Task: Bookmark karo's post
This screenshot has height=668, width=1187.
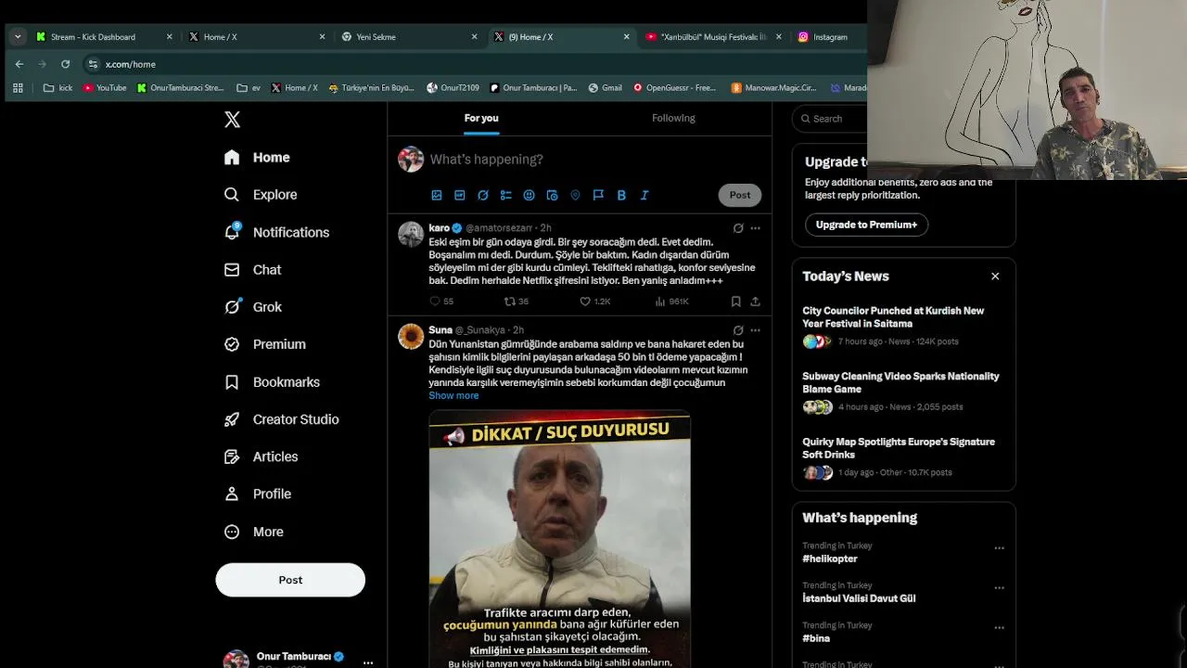Action: tap(735, 302)
